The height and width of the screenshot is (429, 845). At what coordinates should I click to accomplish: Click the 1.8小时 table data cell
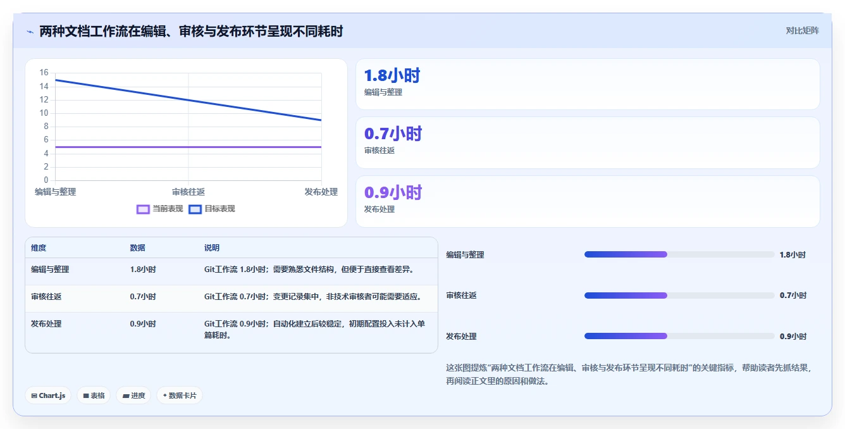[143, 270]
